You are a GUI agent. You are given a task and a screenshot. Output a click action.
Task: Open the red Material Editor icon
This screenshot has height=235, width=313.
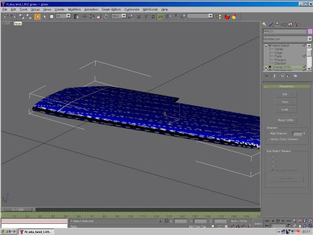pos(227,16)
